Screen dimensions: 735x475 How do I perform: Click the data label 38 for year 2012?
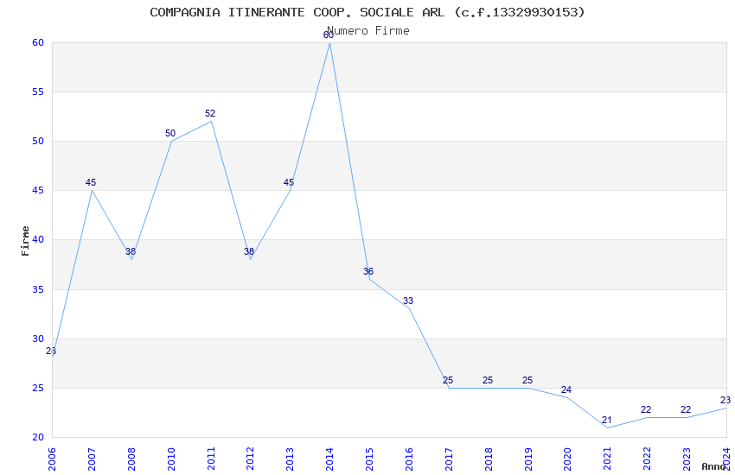point(249,251)
